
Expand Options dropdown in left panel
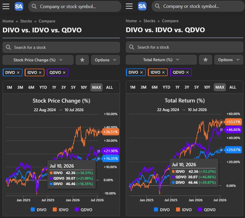[106, 60]
